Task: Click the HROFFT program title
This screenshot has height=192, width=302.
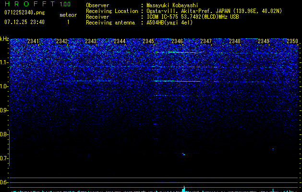Action: (x=29, y=4)
